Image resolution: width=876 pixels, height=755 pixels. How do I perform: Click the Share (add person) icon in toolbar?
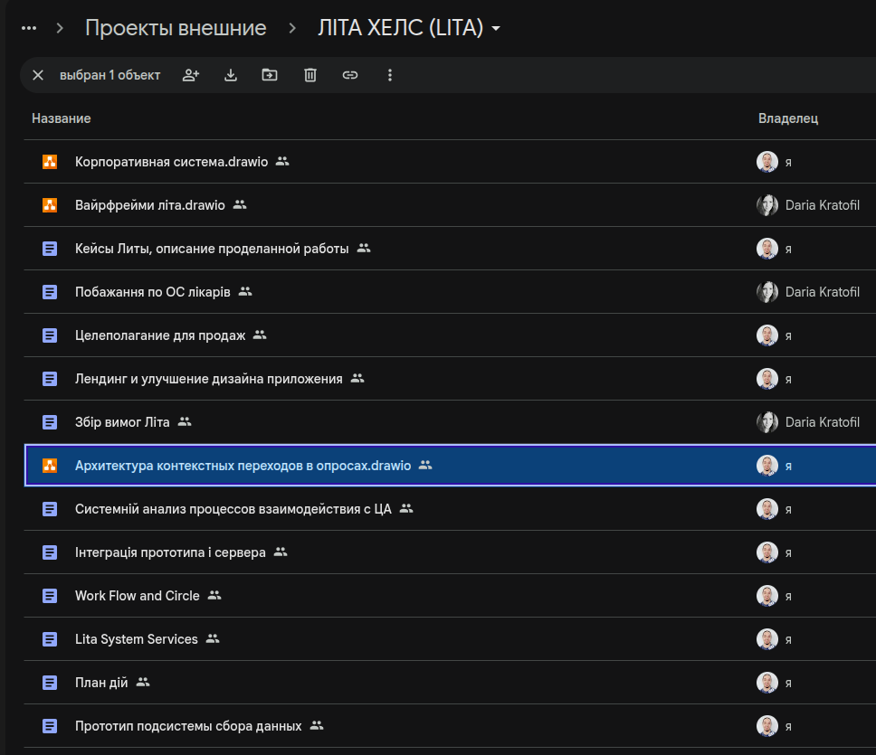(x=191, y=75)
